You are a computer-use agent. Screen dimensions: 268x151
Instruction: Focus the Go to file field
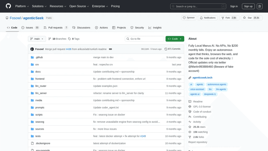tap(144, 39)
